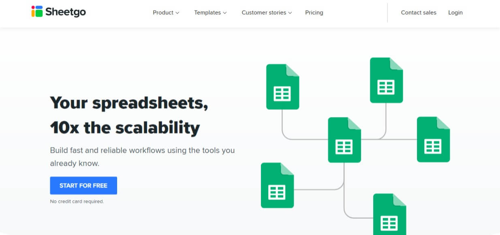Click the Contact sales link

pyautogui.click(x=419, y=13)
